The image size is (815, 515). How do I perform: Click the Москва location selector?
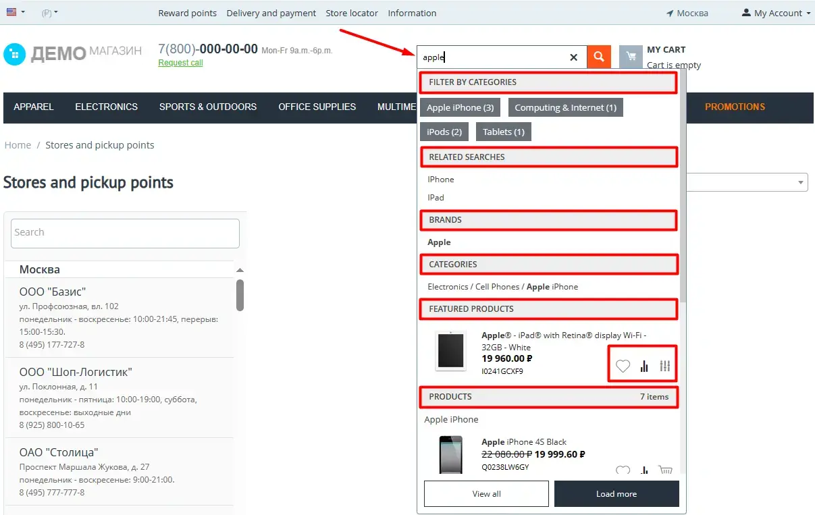(x=687, y=13)
